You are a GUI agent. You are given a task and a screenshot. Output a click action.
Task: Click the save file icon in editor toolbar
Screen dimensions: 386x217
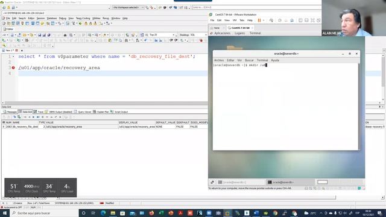(39, 35)
